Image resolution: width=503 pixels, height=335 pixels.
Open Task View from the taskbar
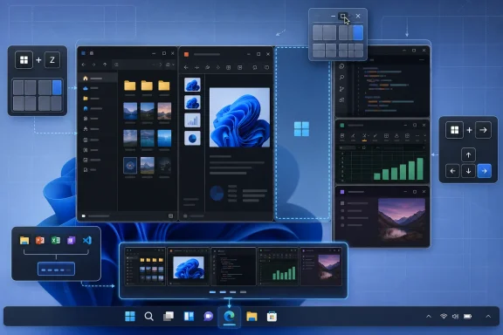click(169, 317)
